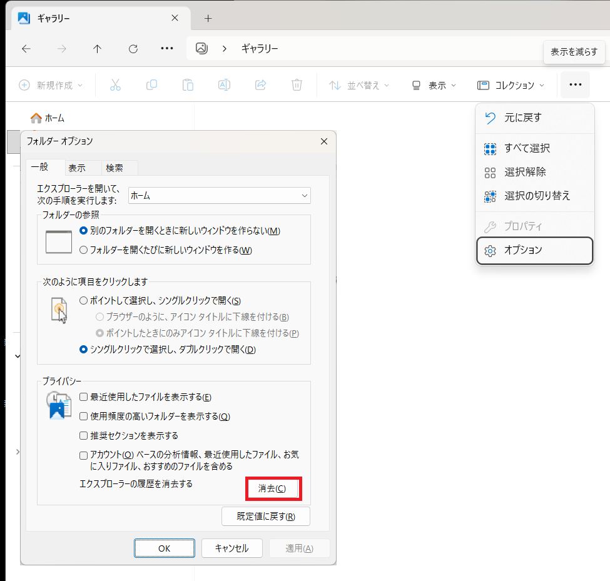Choose すべて選択 from the menu
Image resolution: width=610 pixels, height=581 pixels.
[534, 148]
